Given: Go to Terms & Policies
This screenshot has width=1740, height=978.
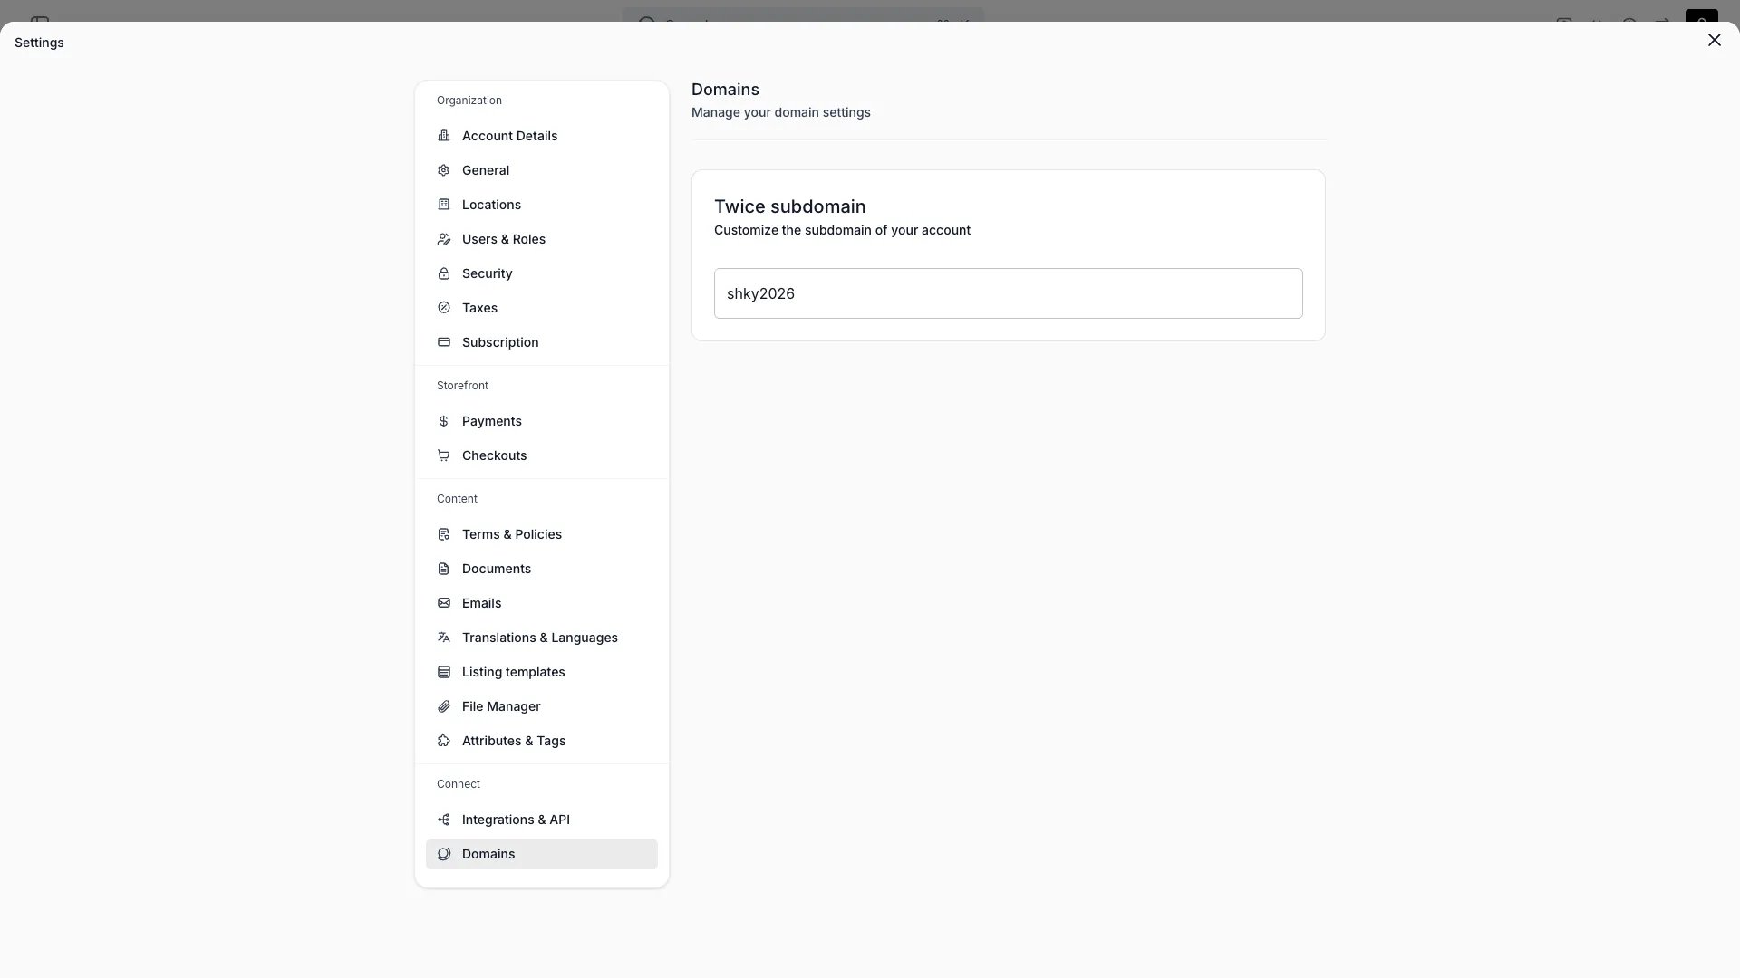Looking at the screenshot, I should (x=542, y=534).
